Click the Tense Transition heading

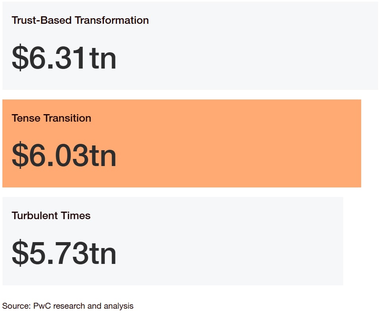tap(52, 118)
